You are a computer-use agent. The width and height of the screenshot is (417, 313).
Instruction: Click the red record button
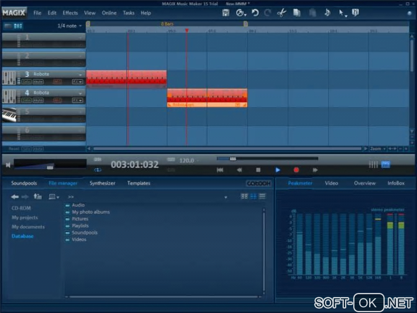(296, 170)
